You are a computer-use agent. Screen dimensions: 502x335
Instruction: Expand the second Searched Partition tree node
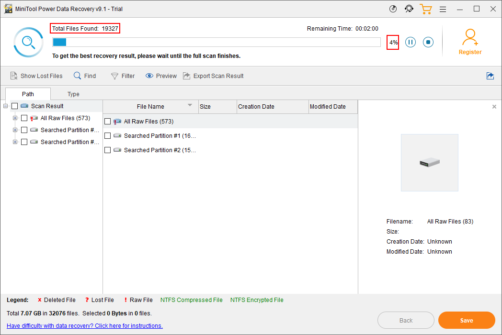pyautogui.click(x=15, y=142)
